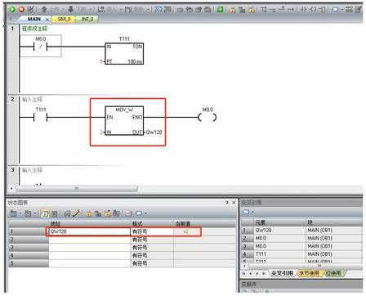Open the cross reference toolbar dropdown
This screenshot has width=366, height=296.
pyautogui.click(x=253, y=212)
